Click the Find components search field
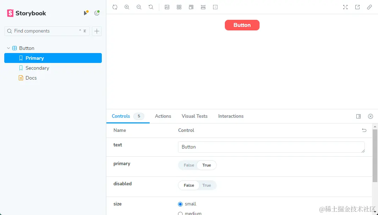Screen dimensions: 378x215 coord(47,31)
